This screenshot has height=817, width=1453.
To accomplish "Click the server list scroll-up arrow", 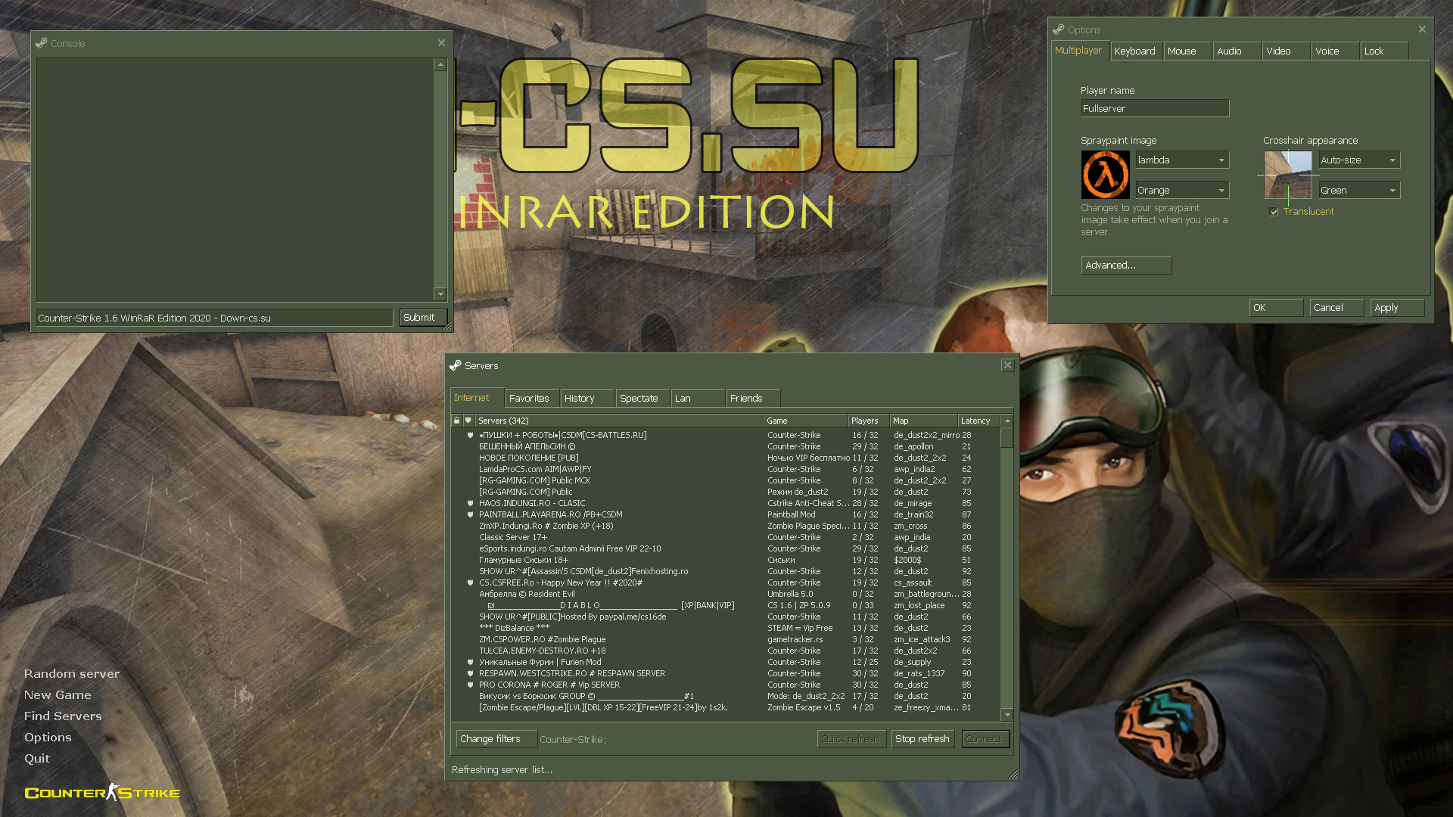I will tap(1007, 421).
